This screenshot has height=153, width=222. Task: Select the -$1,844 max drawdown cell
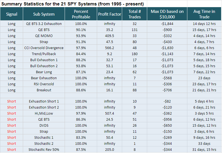tap(167, 24)
